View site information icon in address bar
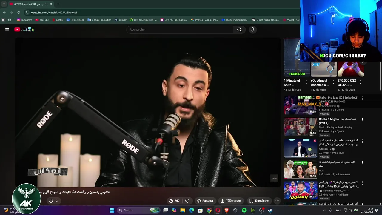Image resolution: width=382 pixels, height=215 pixels. tap(27, 13)
